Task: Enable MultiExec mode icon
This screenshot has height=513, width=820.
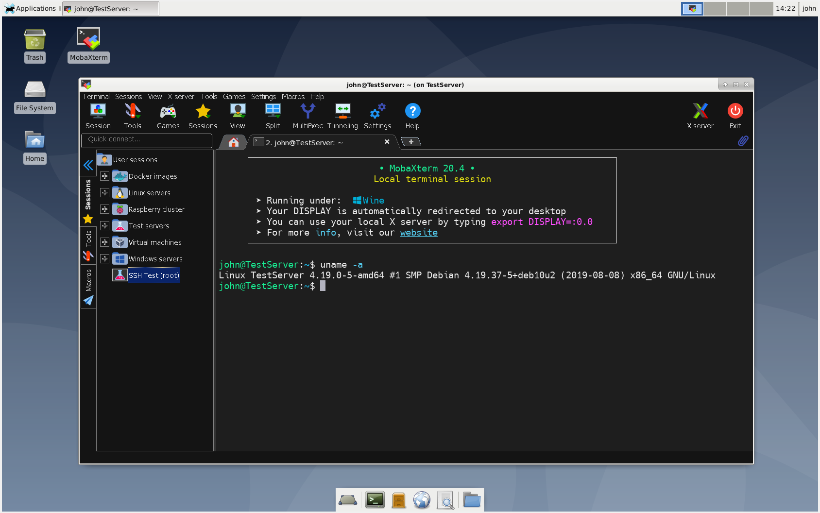Action: point(307,116)
